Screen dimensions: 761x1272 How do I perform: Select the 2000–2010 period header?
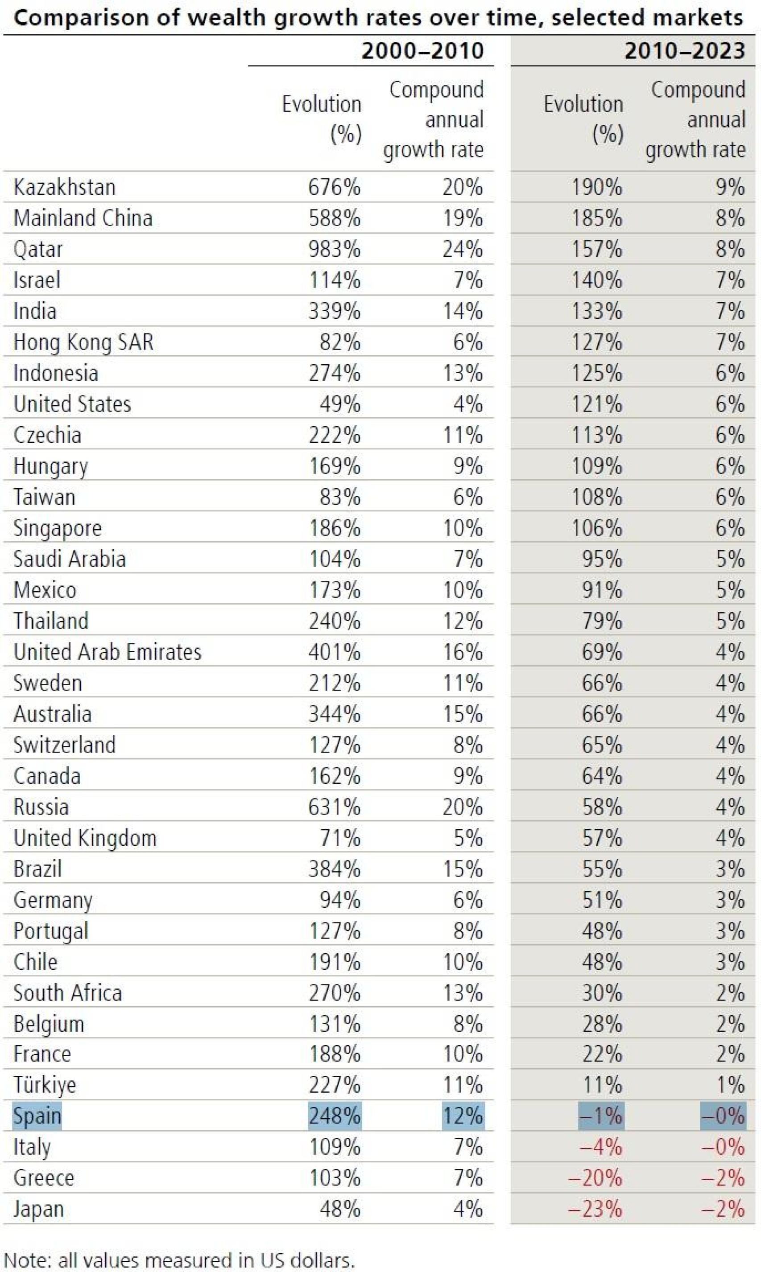(422, 51)
